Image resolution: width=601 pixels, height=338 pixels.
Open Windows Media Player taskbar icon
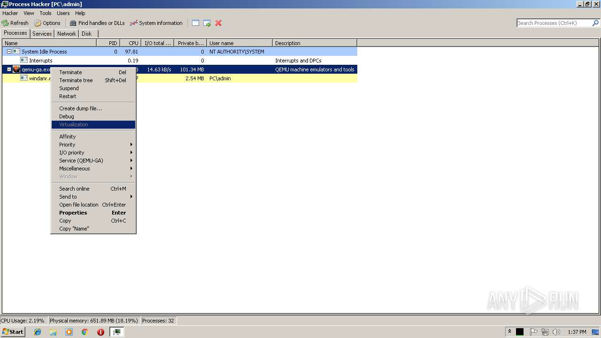click(69, 332)
